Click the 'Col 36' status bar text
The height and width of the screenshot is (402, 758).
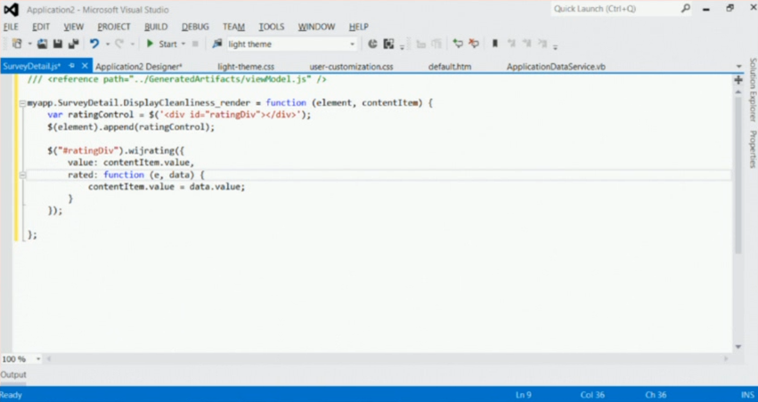592,395
